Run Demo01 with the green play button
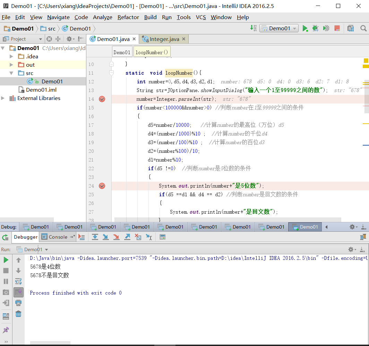 click(305, 28)
